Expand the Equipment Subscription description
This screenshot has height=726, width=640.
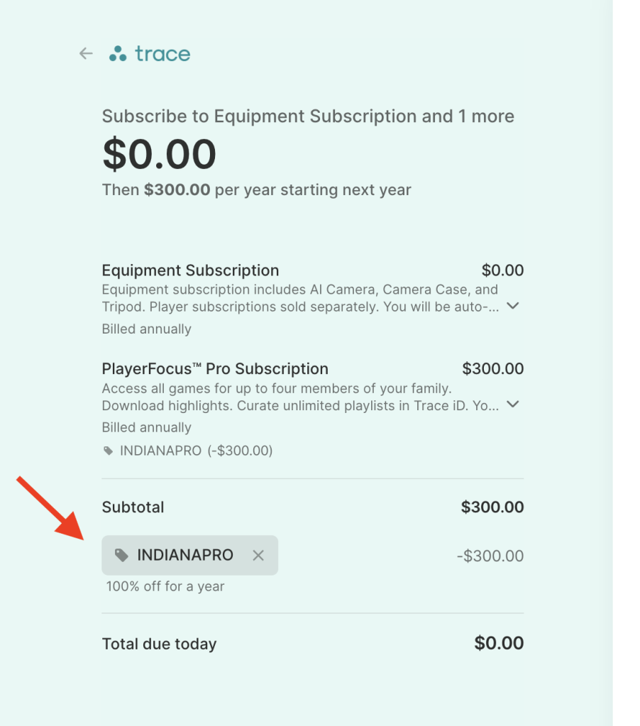pos(514,306)
